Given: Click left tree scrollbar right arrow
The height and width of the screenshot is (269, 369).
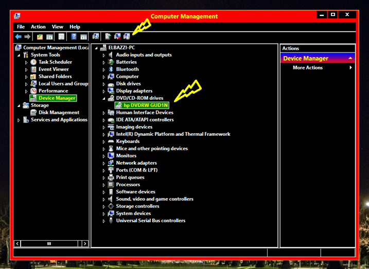Looking at the screenshot, I should [x=85, y=244].
